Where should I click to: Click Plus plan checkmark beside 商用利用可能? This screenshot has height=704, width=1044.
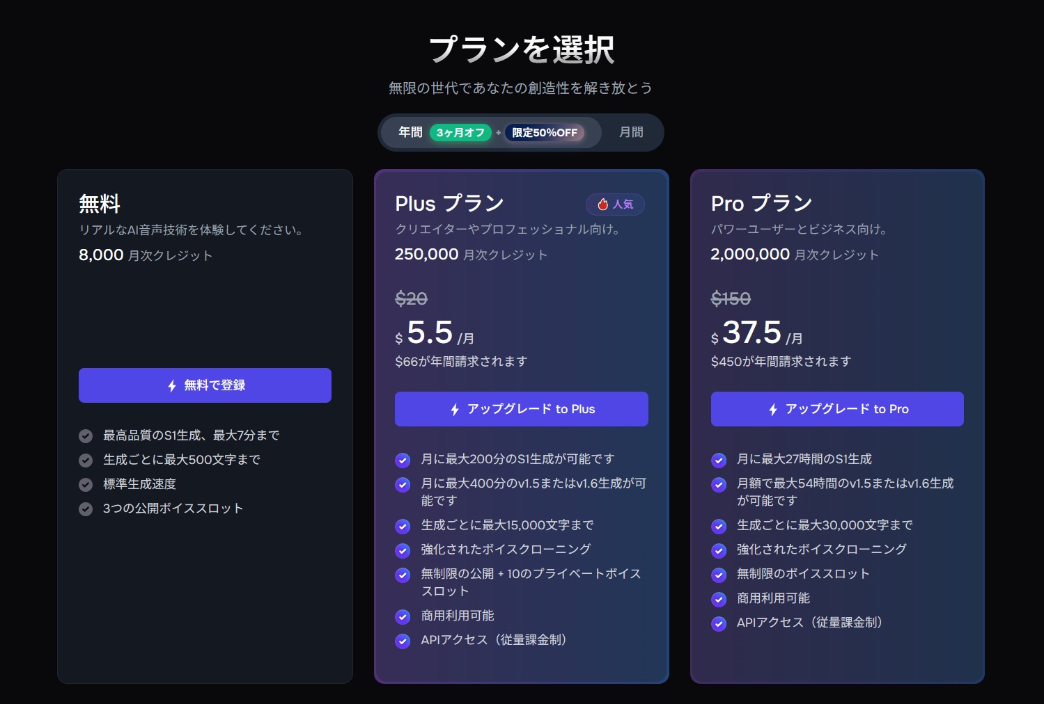point(403,617)
